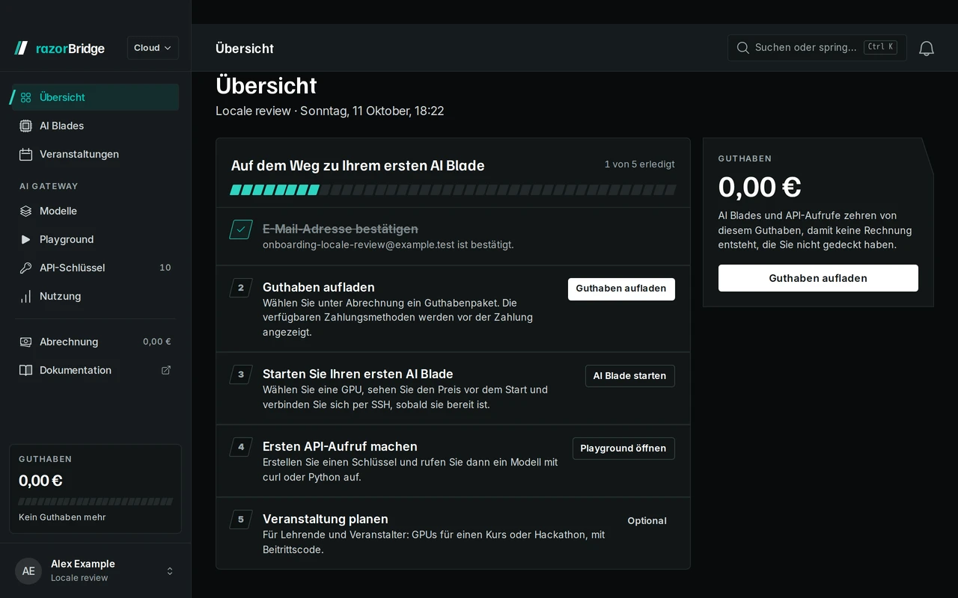Select the API-Schlüssel key icon
Screen dimensions: 958x598
(25, 268)
